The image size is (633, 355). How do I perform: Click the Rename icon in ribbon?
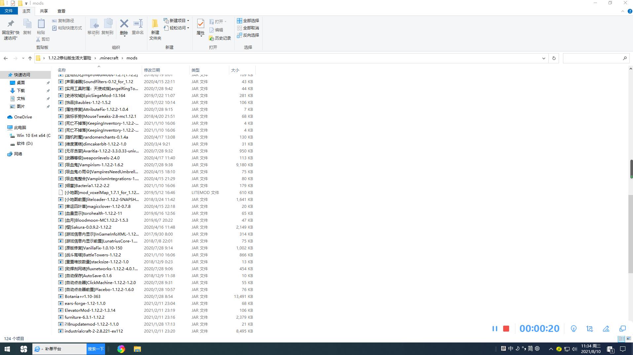138,23
